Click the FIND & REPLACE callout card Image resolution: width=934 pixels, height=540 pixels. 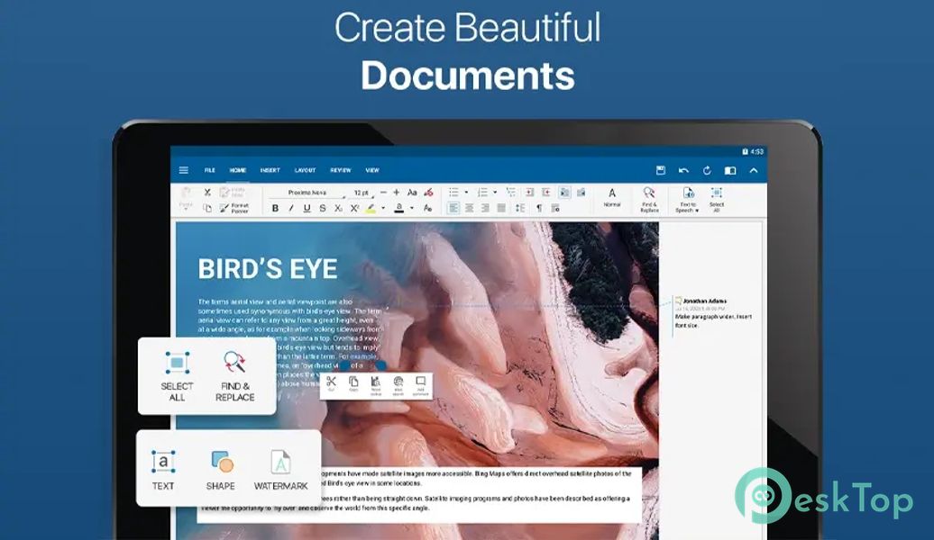[234, 376]
